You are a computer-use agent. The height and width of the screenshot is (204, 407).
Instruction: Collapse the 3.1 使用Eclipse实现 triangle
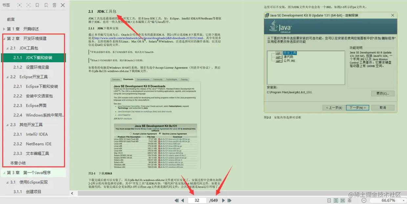click(7, 182)
